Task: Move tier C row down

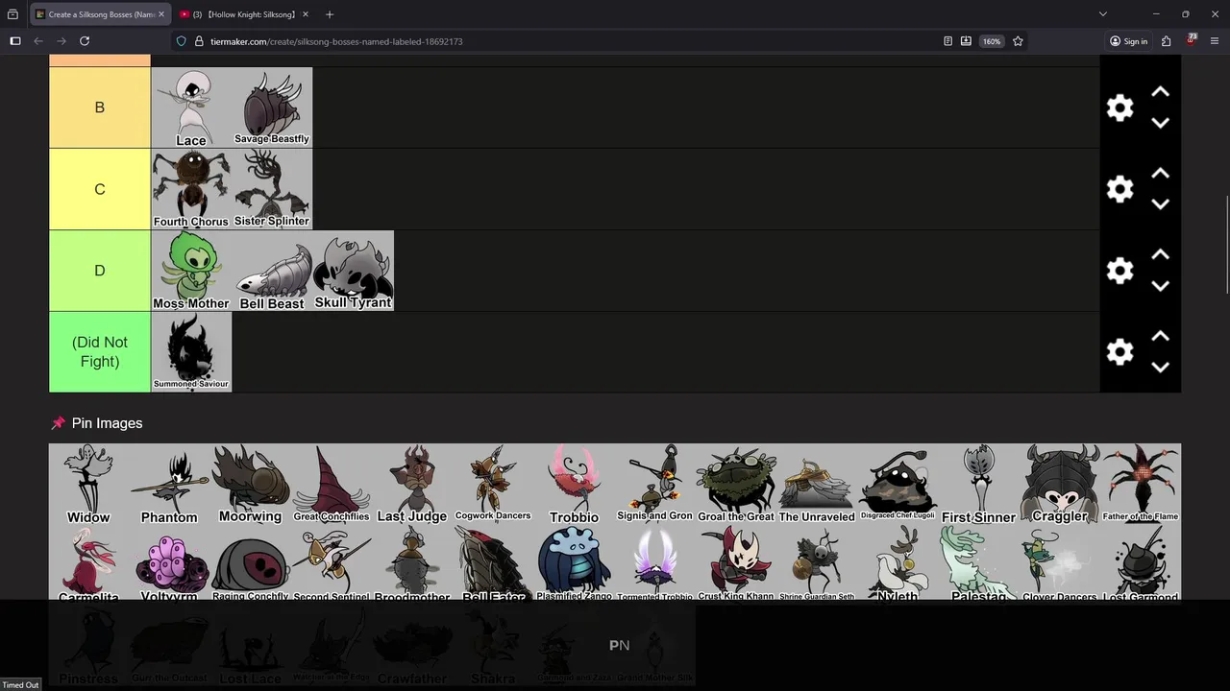Action: [1160, 204]
